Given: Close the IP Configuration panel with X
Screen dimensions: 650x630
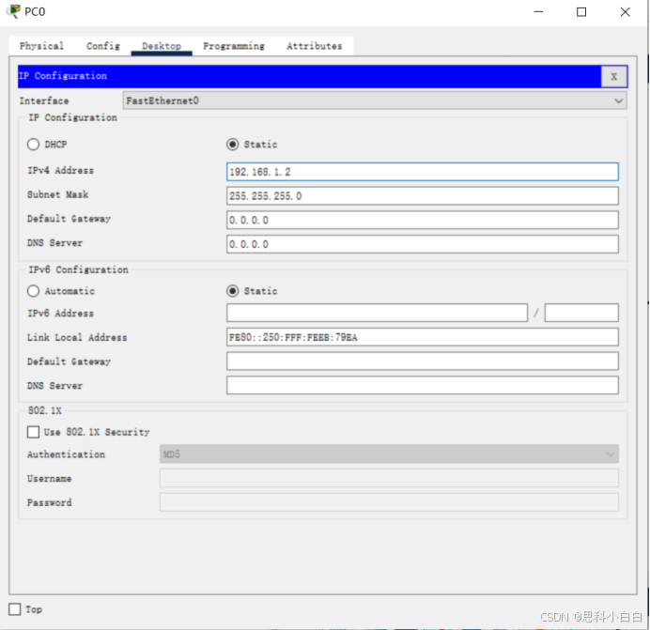Looking at the screenshot, I should tap(614, 76).
